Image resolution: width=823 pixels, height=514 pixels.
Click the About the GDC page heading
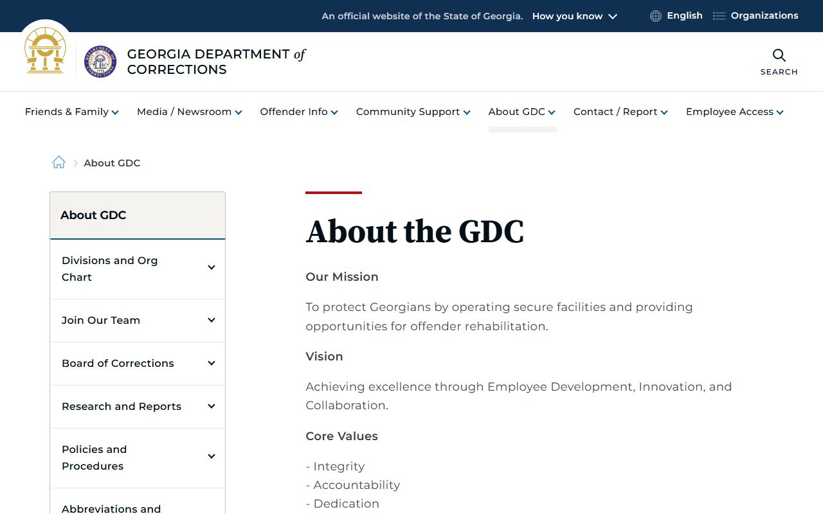[x=415, y=231]
